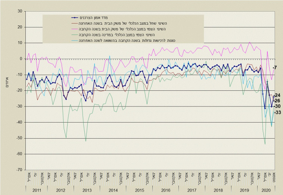The width and height of the screenshot is (283, 195).
Task: Select the 2020 year label on axis
Action: pos(267,190)
